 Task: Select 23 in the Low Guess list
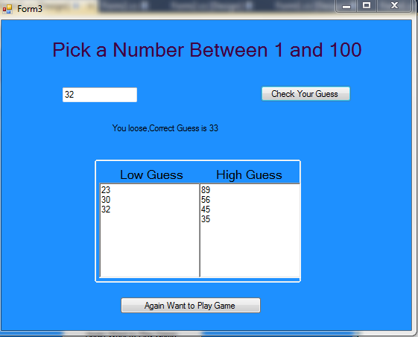click(106, 190)
